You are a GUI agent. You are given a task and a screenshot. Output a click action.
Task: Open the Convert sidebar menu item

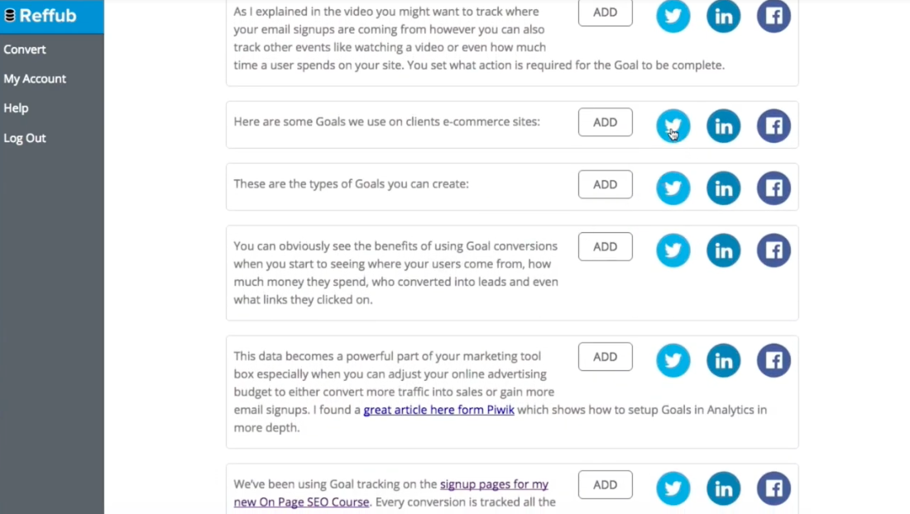pyautogui.click(x=25, y=50)
